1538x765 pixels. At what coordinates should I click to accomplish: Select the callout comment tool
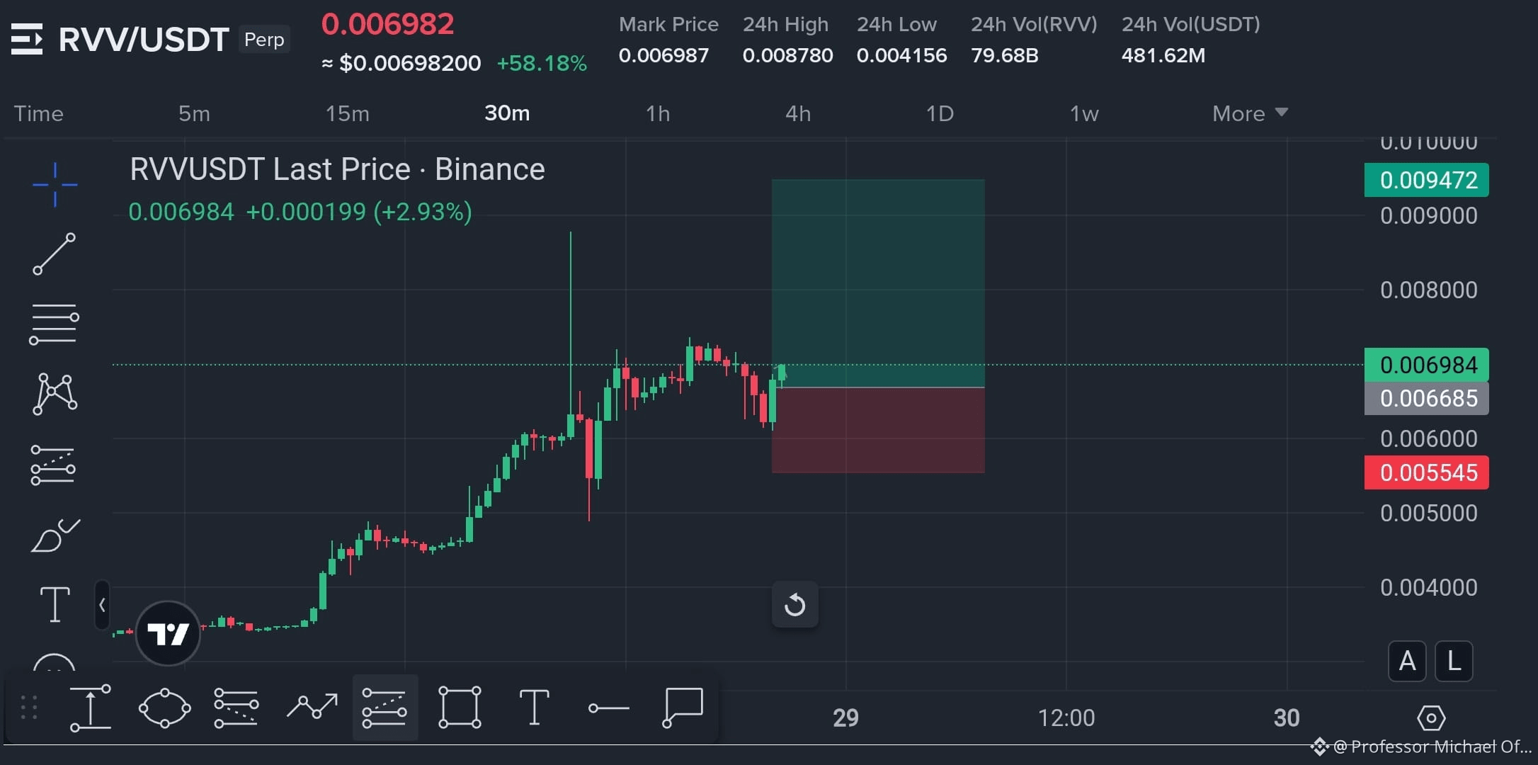pyautogui.click(x=683, y=707)
